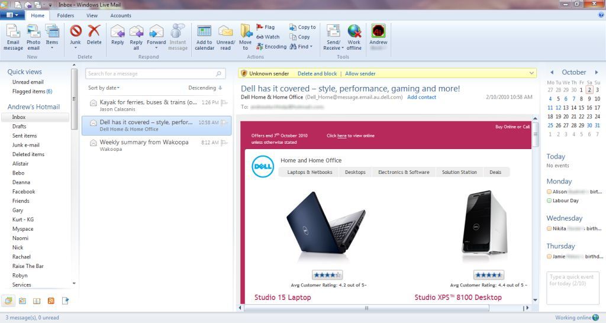Screen dimensions: 606x323
Task: Click Working online status
Action: 576,318
